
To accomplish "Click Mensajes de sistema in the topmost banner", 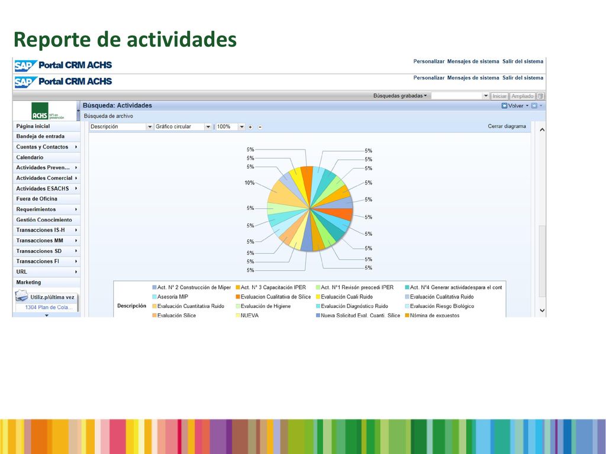I will [473, 61].
